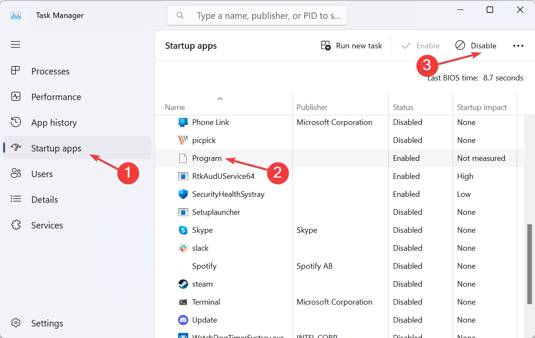
Task: Click the Terminal app icon
Action: [x=183, y=302]
